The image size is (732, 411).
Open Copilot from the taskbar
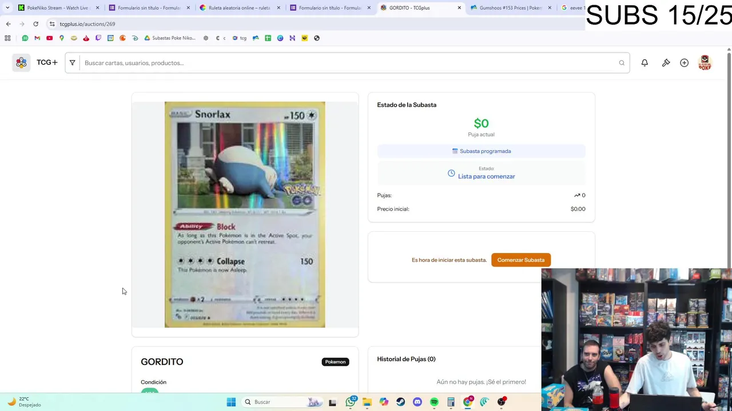pos(384,402)
